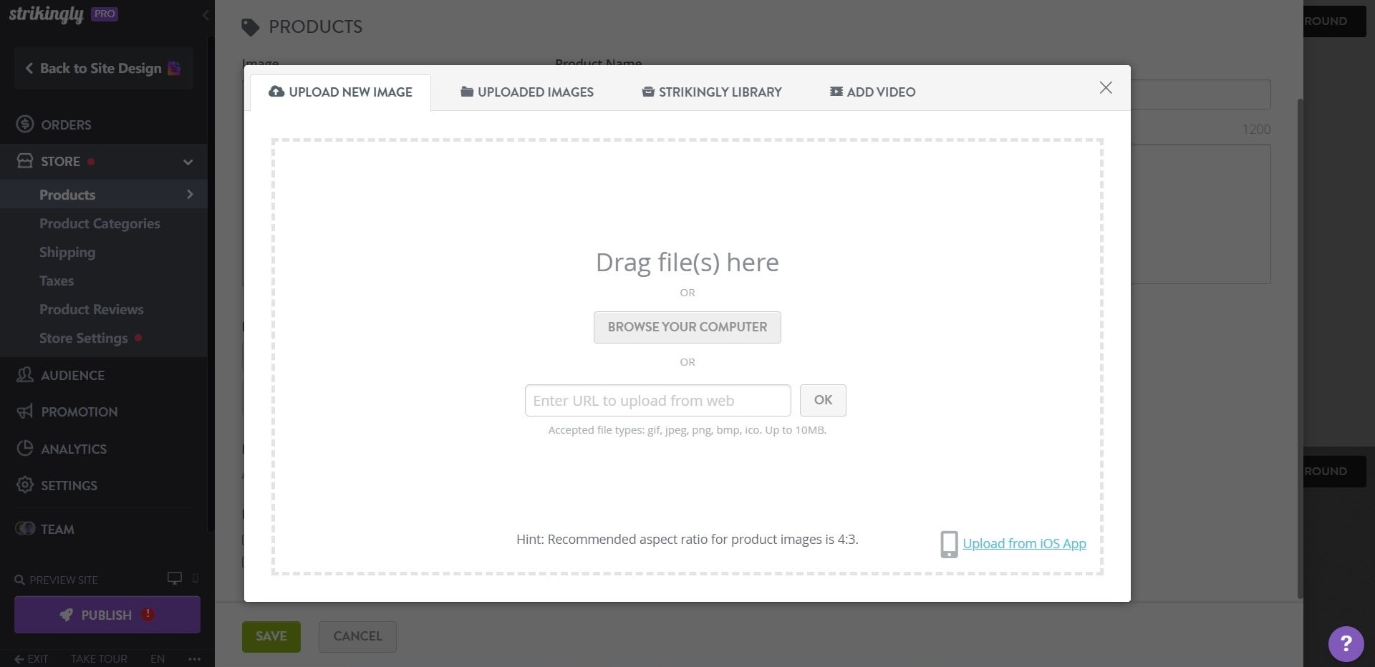Click the Enter URL upload field
The height and width of the screenshot is (667, 1375).
pos(657,400)
